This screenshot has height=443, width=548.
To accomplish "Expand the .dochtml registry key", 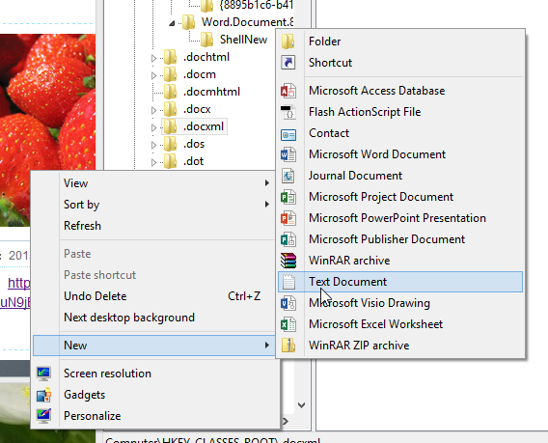I will pos(153,58).
